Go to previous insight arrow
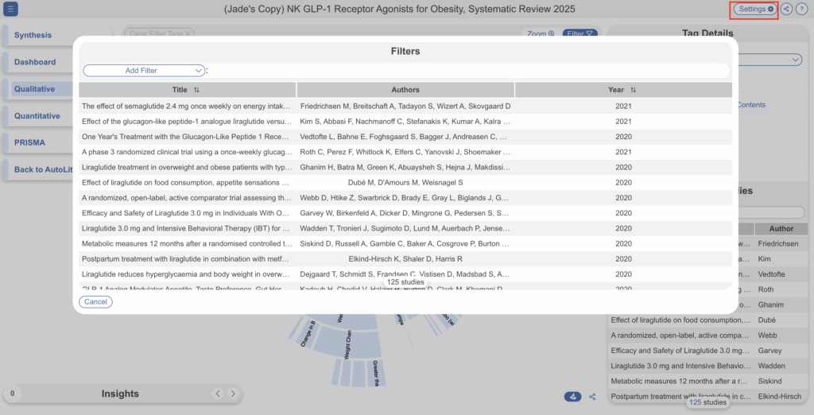The image size is (814, 415). coord(218,394)
